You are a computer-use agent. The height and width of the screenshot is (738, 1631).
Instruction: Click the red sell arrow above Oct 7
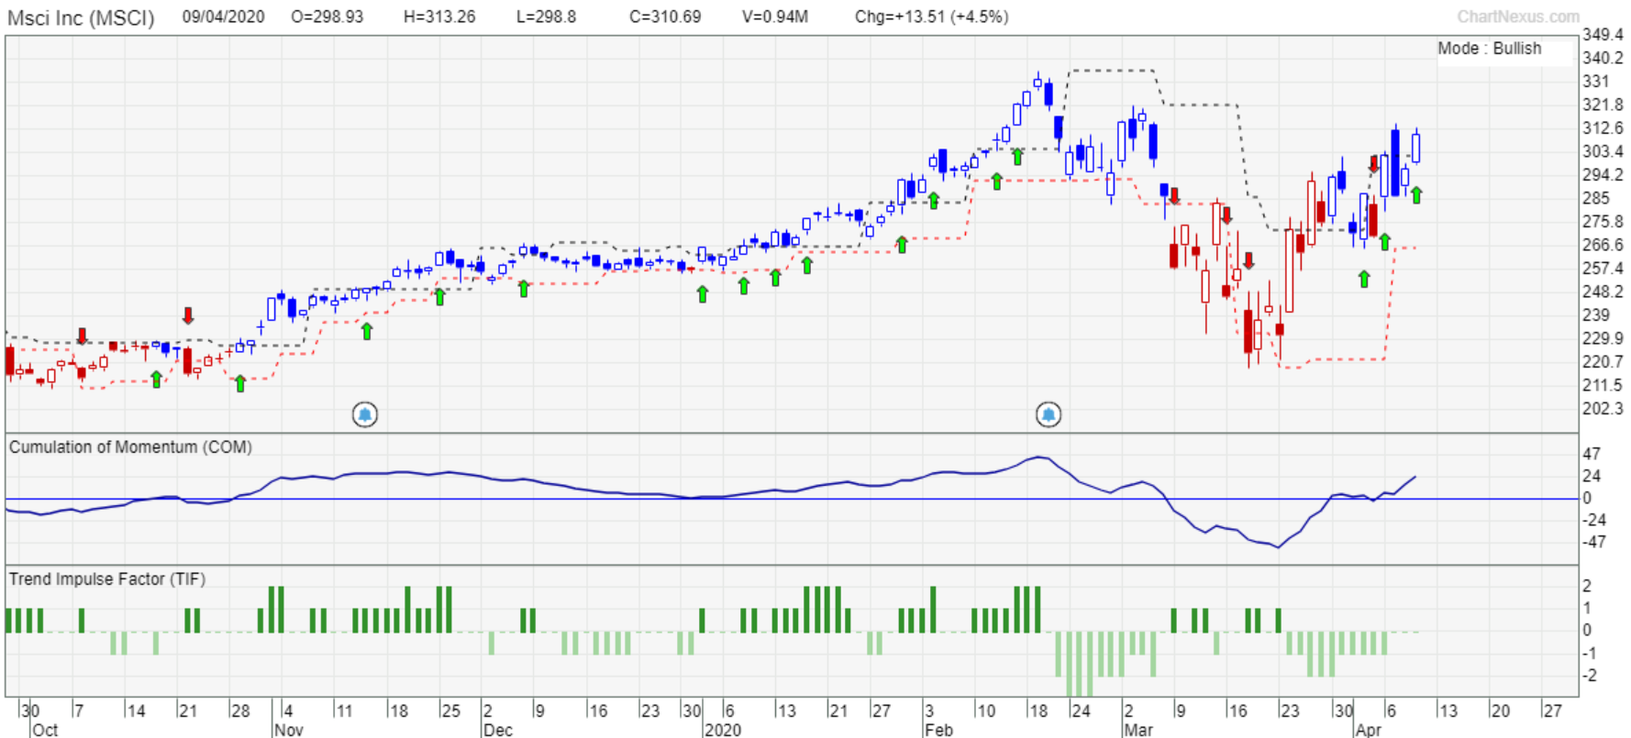[82, 336]
